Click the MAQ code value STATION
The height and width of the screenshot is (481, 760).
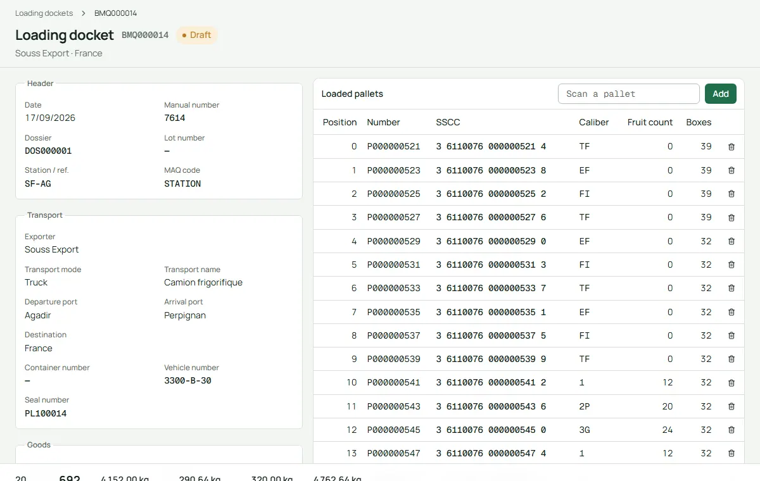[182, 184]
